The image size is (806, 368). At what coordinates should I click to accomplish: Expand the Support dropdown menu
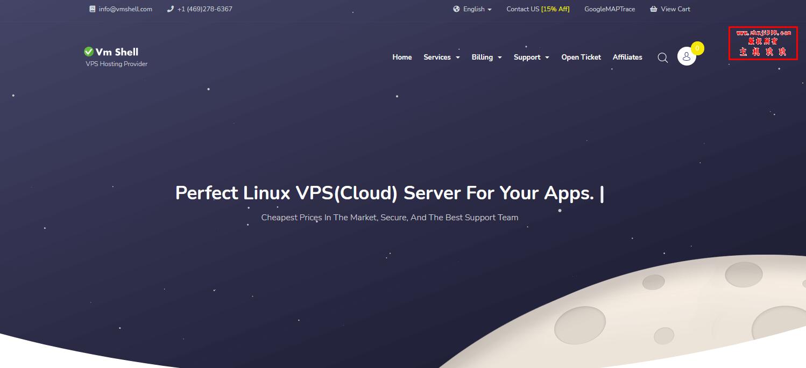pos(531,57)
